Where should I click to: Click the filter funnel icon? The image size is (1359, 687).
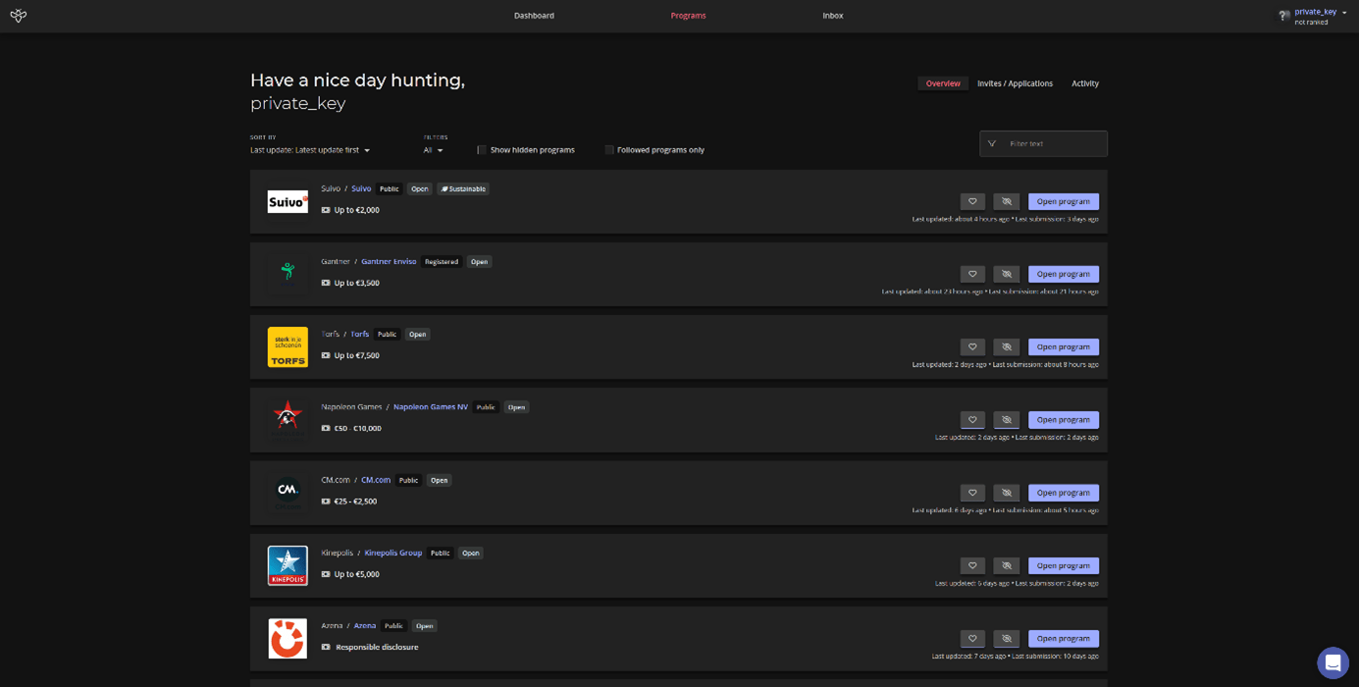(x=992, y=143)
